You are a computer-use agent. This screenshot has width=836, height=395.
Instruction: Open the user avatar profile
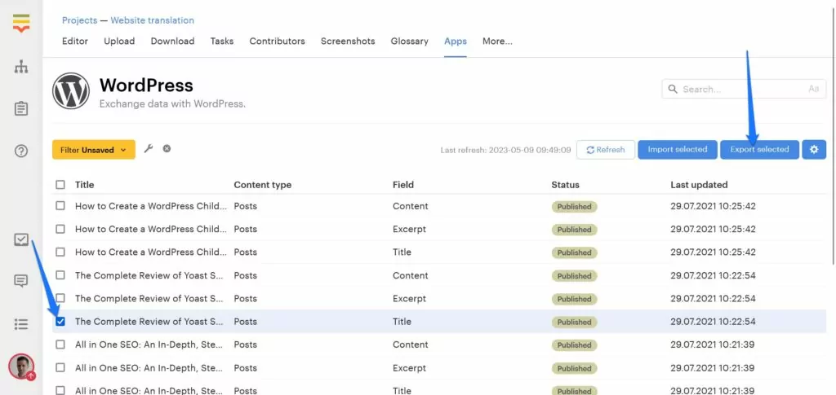21,366
